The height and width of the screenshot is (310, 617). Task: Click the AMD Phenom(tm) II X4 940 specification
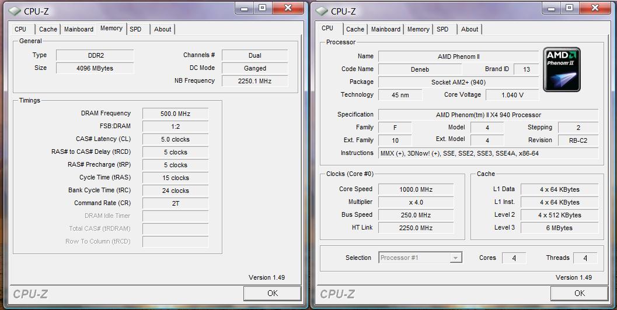489,115
